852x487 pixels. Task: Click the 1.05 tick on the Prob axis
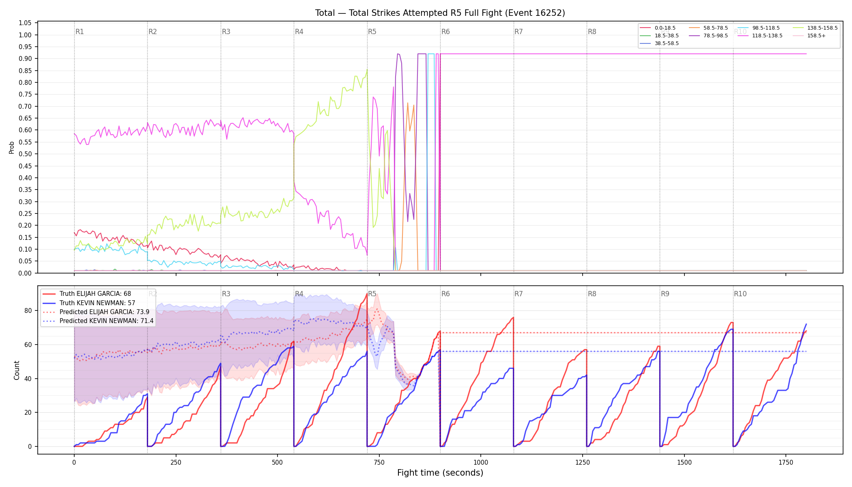coord(25,23)
